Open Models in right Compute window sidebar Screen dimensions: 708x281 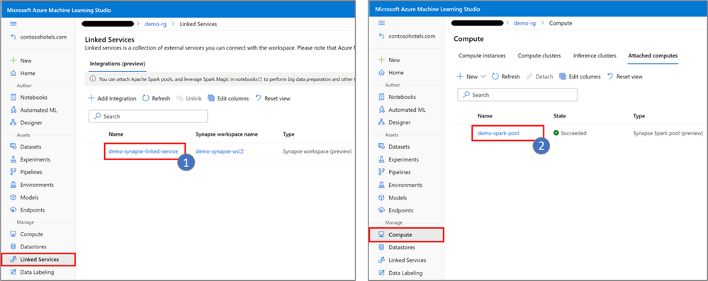point(398,197)
